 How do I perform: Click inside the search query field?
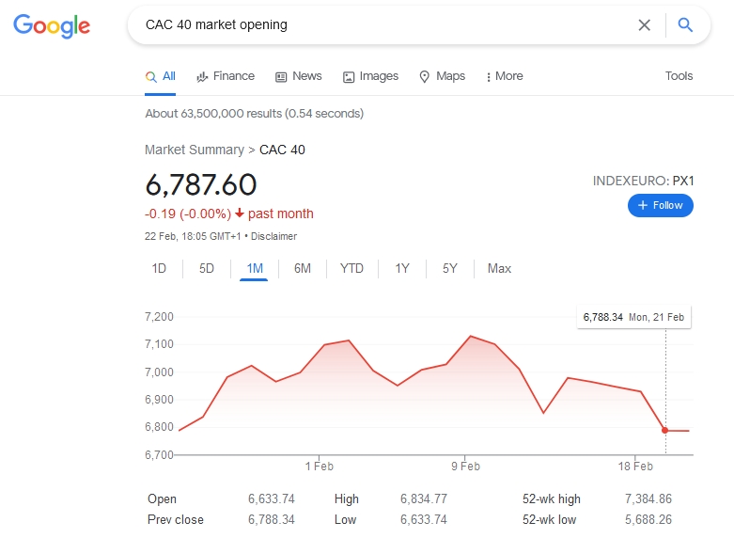click(x=376, y=25)
